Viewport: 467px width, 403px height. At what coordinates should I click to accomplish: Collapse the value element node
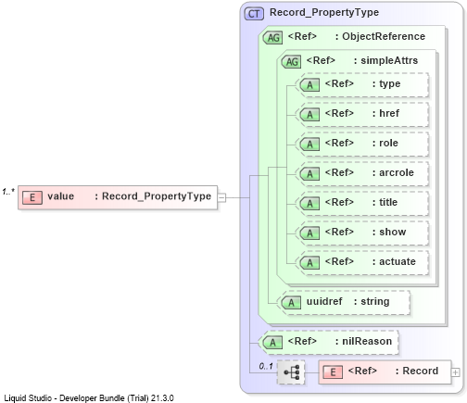[x=221, y=197]
